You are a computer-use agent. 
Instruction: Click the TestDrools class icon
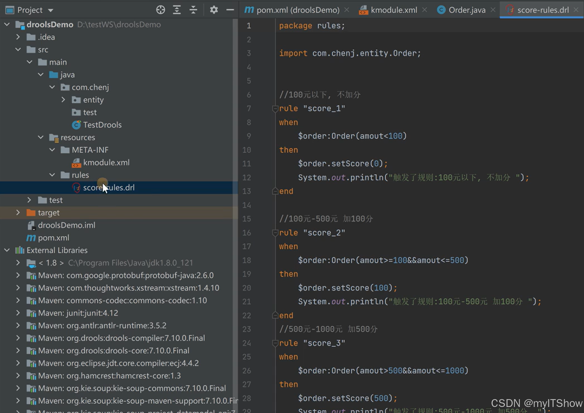76,125
